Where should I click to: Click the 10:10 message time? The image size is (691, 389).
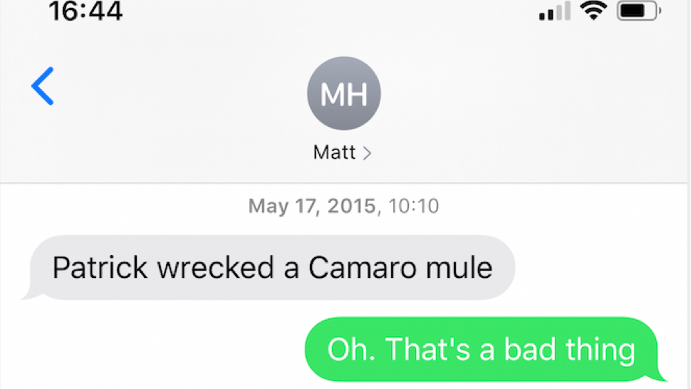(413, 206)
